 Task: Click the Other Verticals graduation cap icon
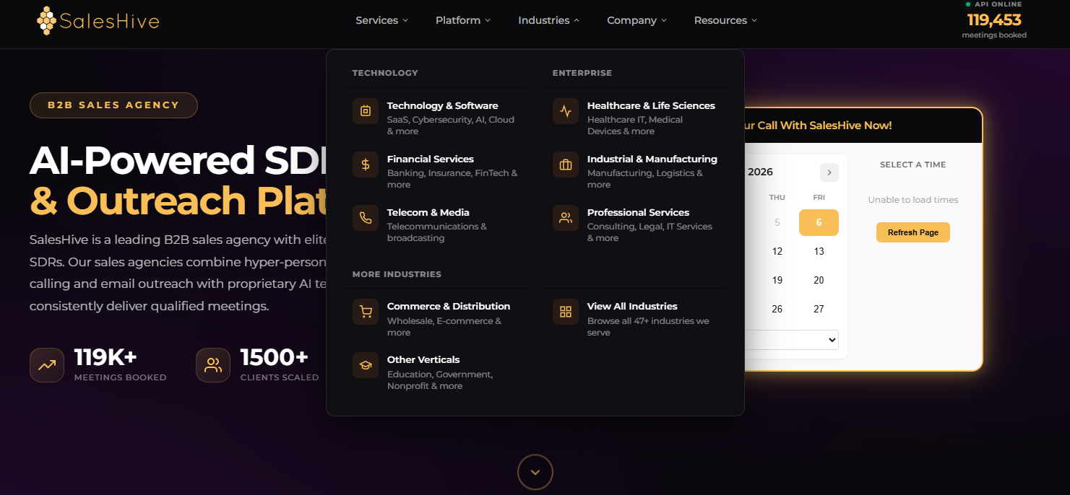pos(366,365)
